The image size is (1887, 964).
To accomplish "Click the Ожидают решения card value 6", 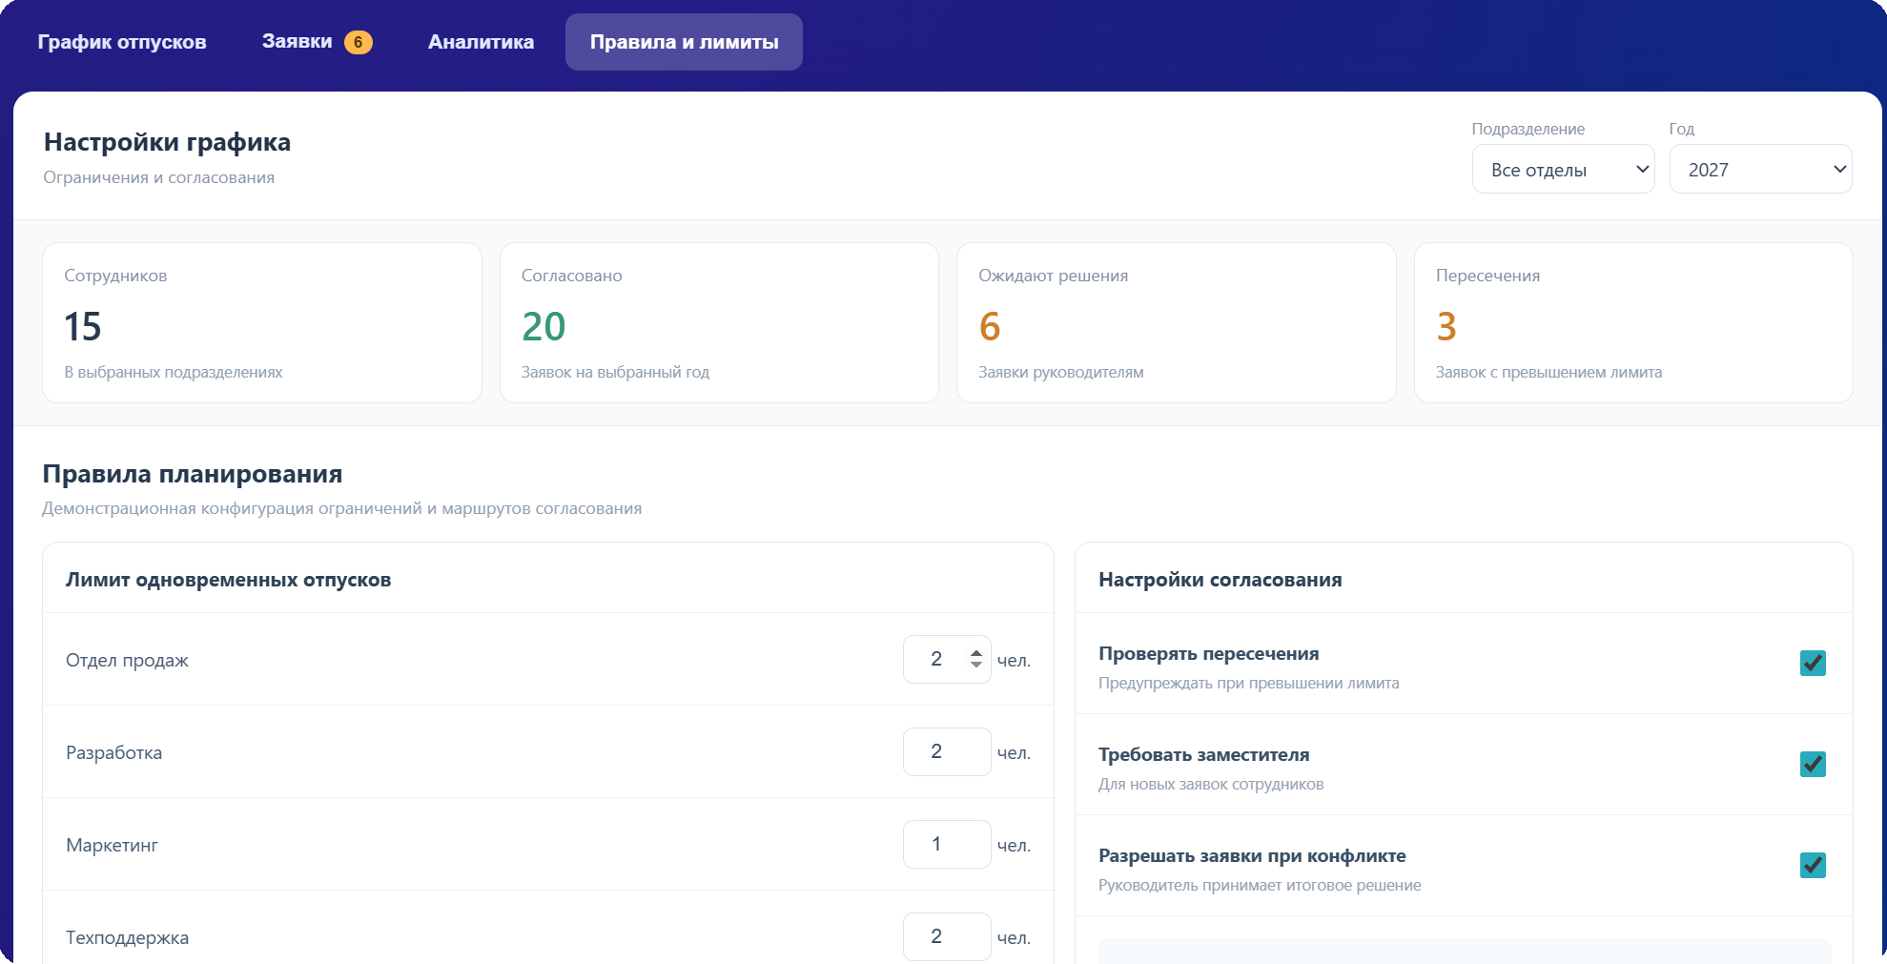I will point(990,327).
